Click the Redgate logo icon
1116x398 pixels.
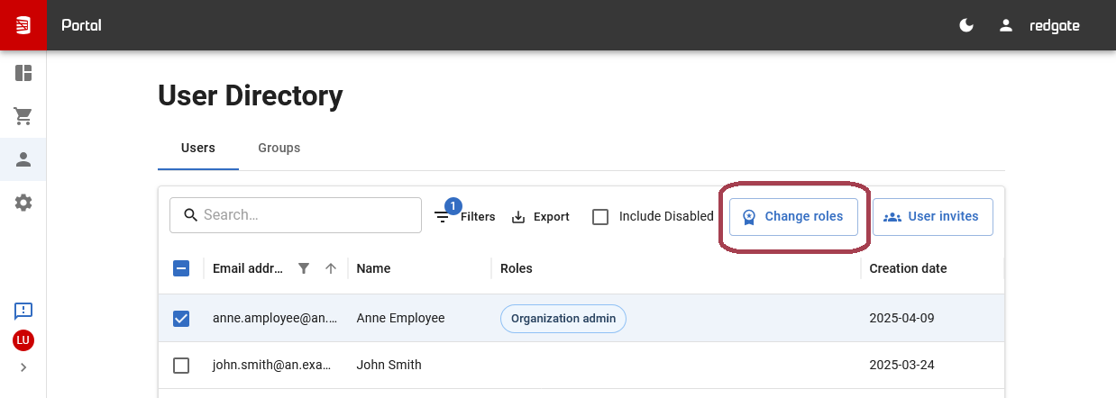pos(23,25)
